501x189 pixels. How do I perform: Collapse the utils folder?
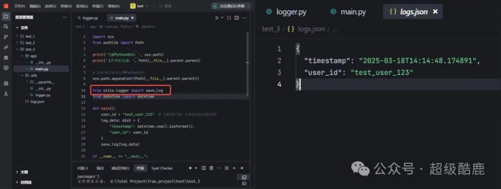tap(33, 75)
